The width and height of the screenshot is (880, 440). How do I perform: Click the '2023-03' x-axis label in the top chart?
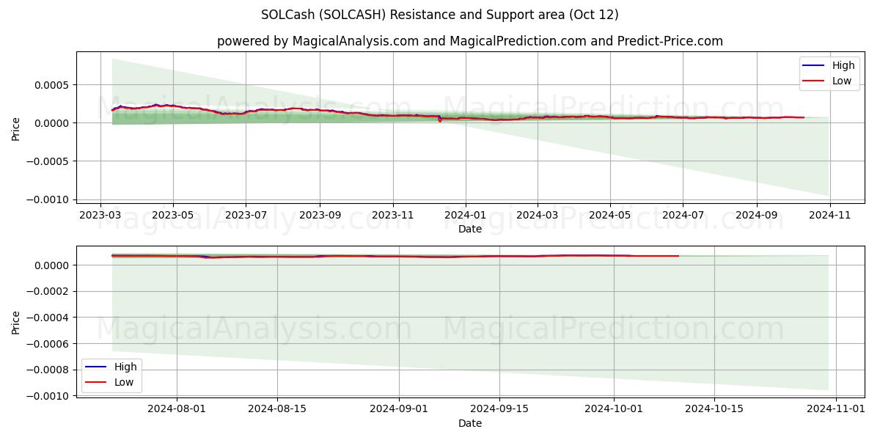(x=100, y=216)
